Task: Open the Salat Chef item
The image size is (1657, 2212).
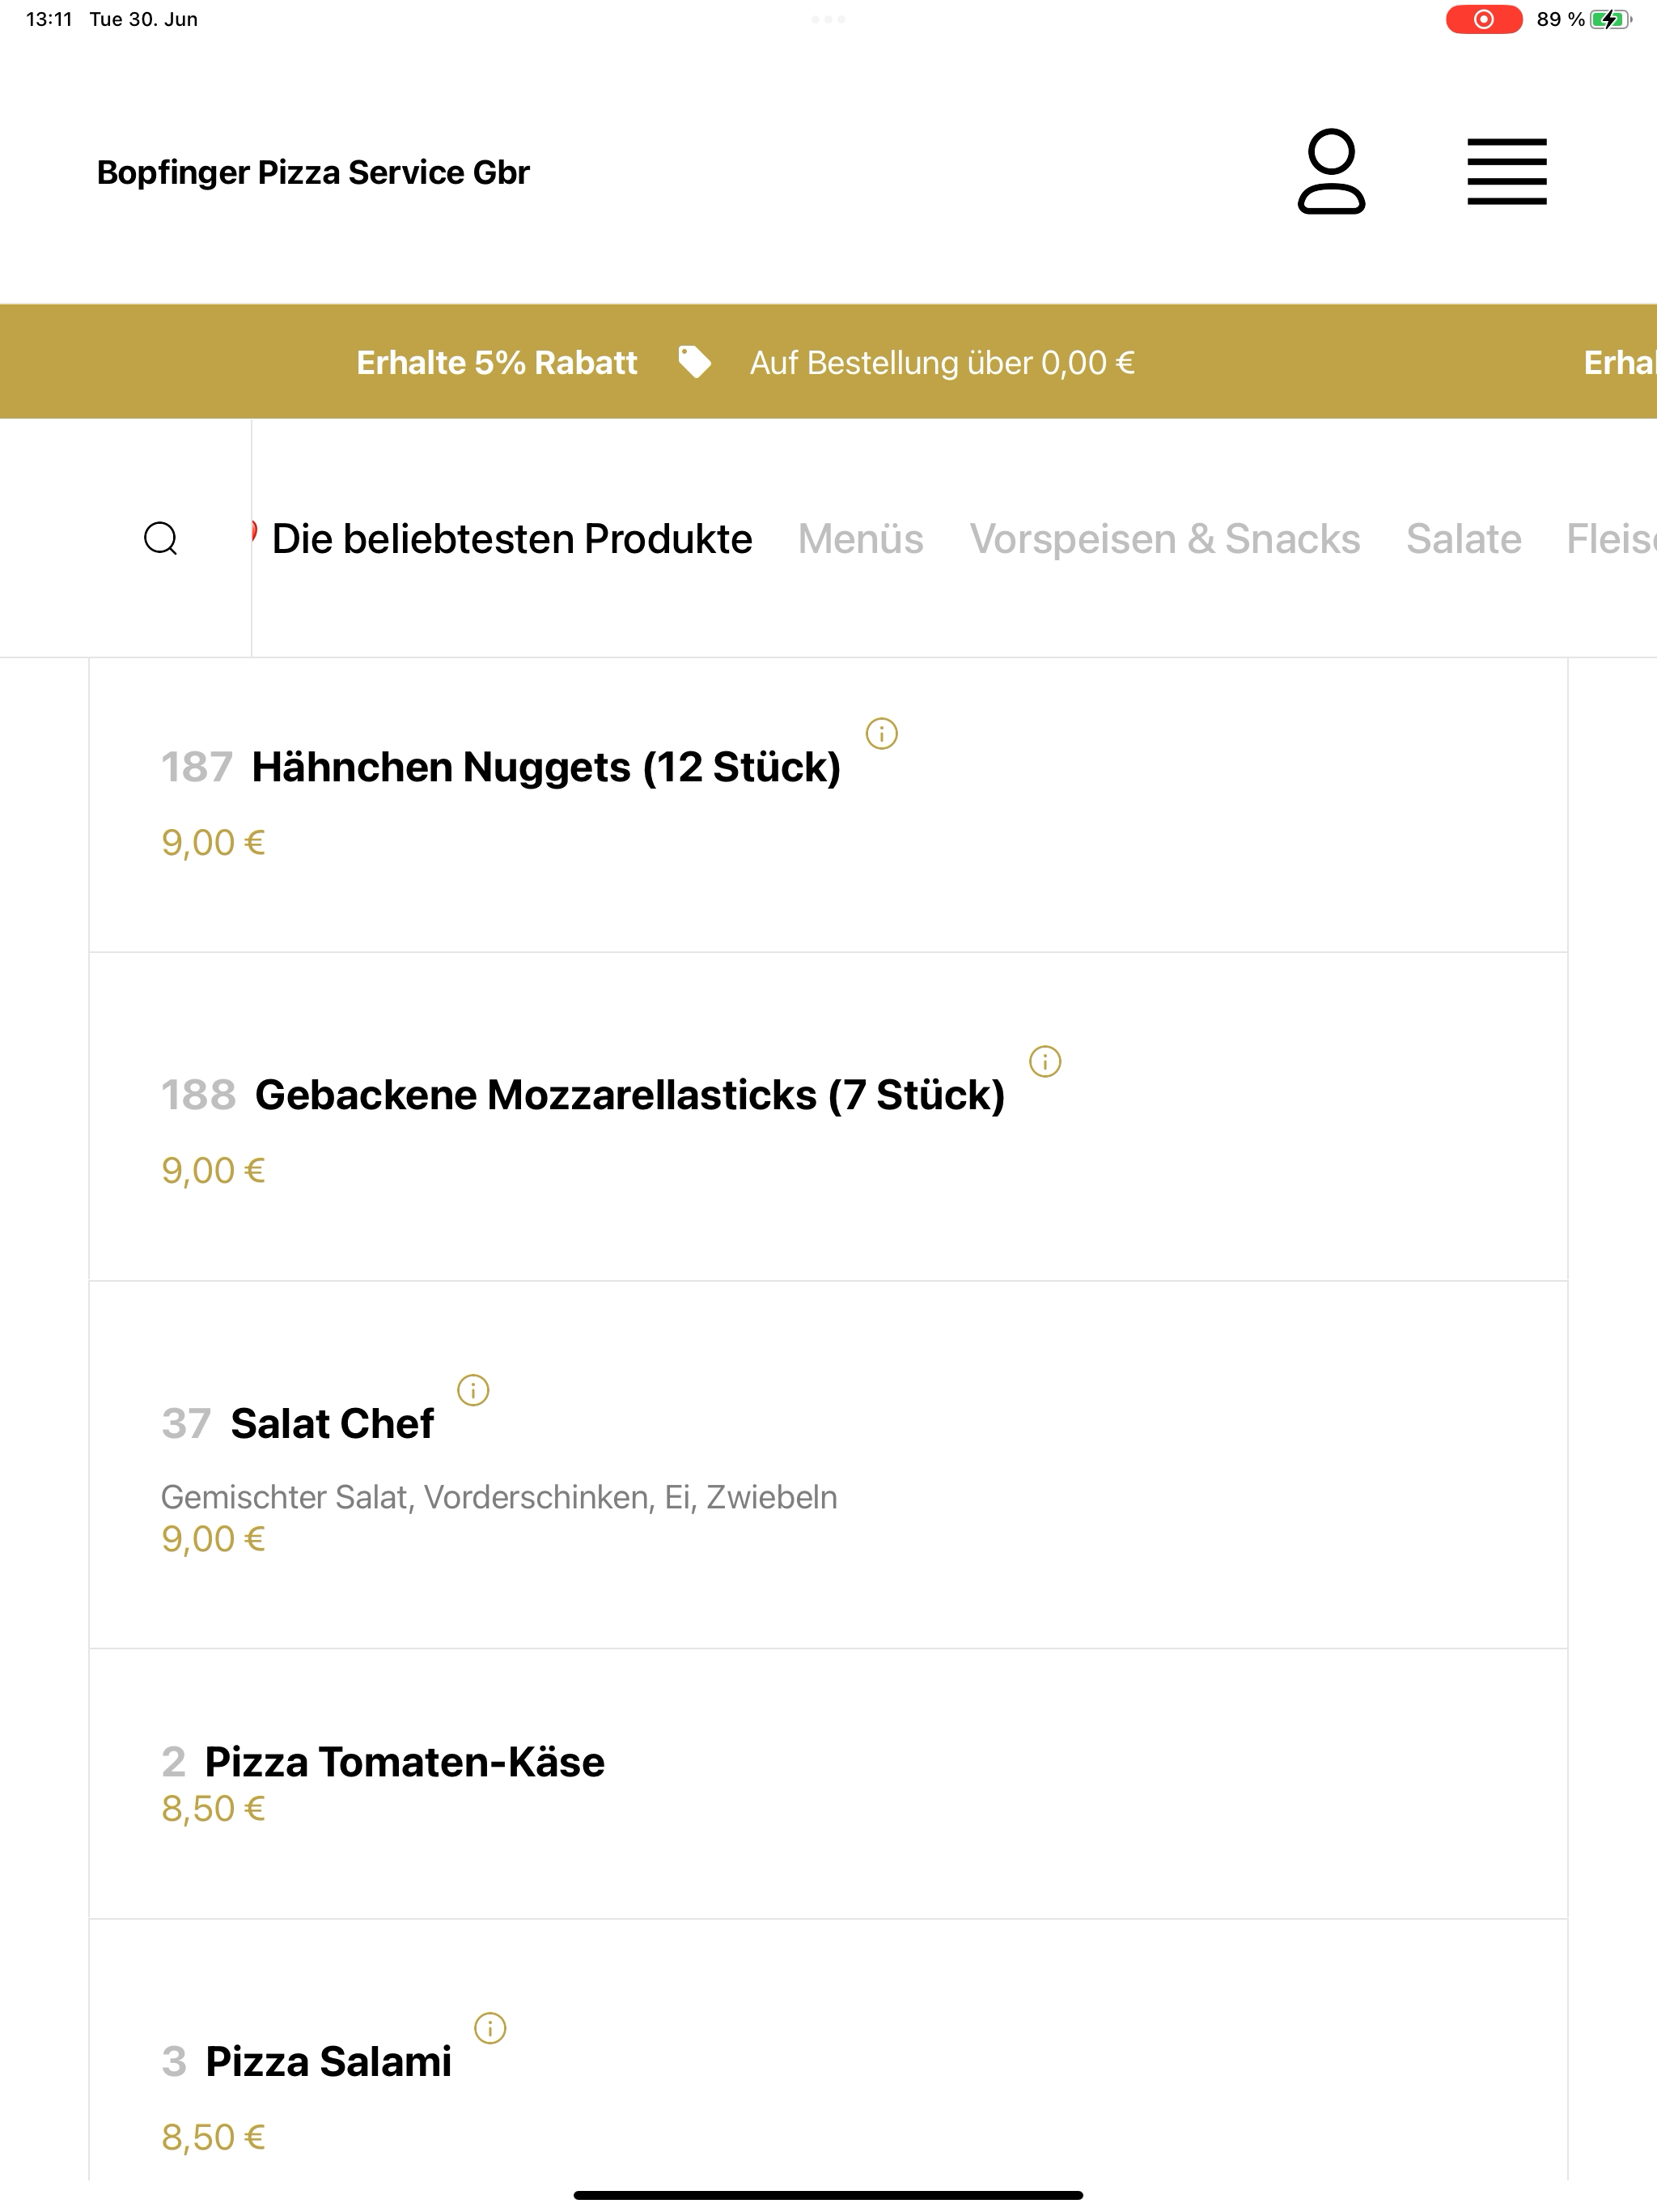Action: pos(828,1464)
